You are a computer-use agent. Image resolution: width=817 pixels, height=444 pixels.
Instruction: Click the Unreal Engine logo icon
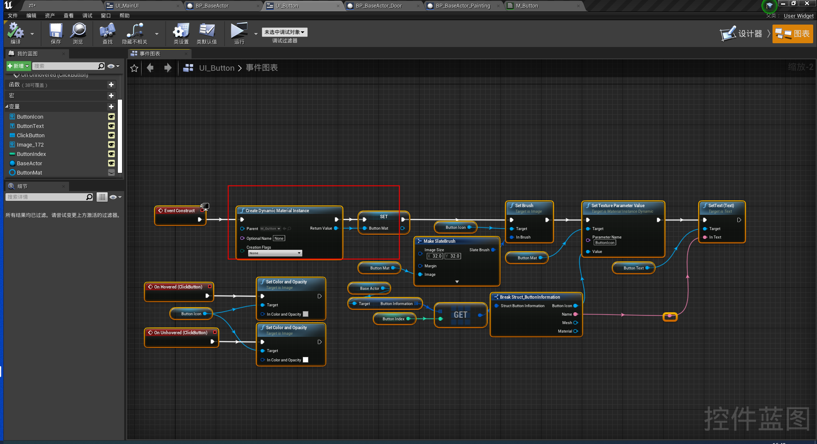coord(8,6)
